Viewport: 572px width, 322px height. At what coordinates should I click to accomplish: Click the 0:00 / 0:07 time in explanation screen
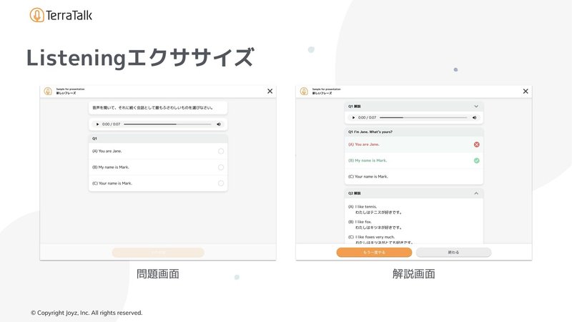(367, 117)
